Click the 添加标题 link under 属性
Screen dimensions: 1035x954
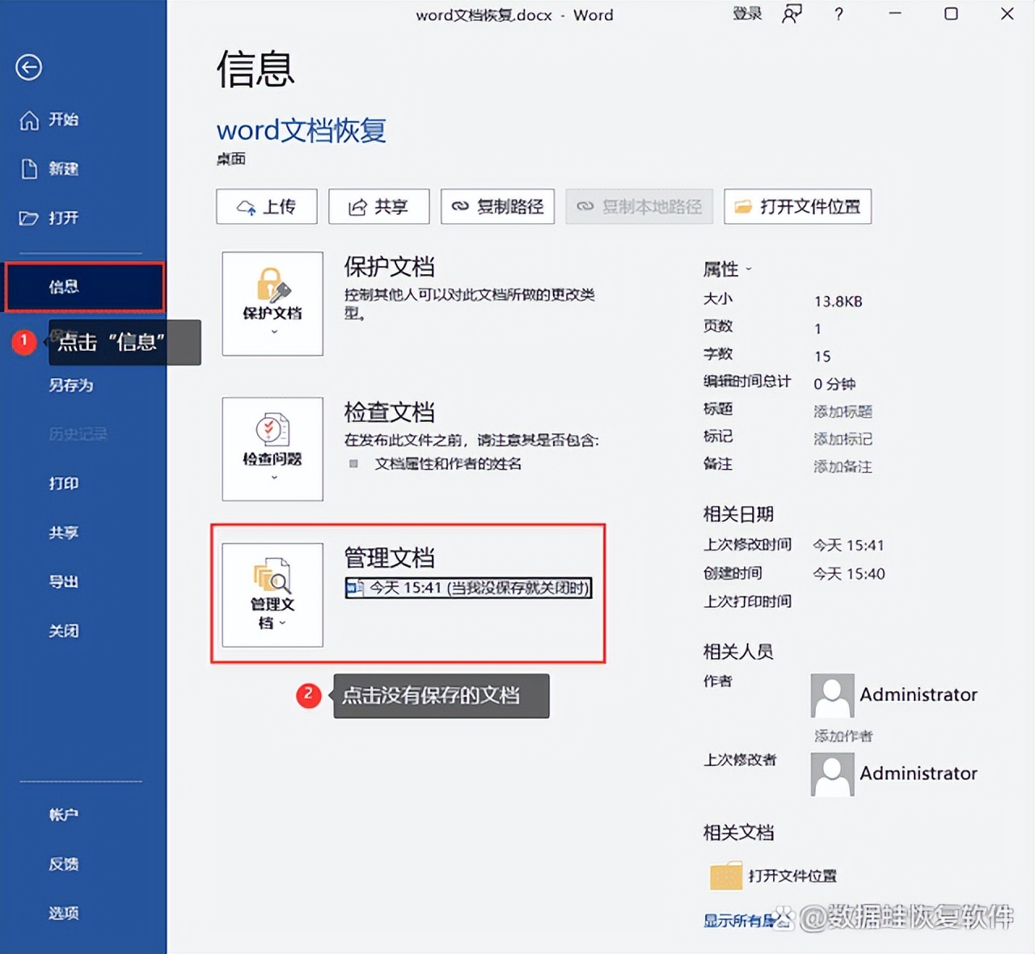coord(843,412)
